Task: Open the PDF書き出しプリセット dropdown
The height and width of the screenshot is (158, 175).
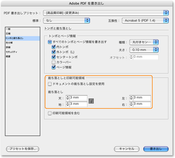Action: (106, 13)
